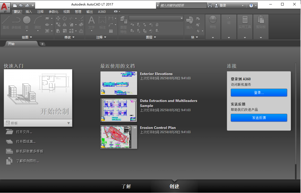This screenshot has width=301, height=193.
Task: Click the 了解 tab at bottom
Action: click(127, 187)
